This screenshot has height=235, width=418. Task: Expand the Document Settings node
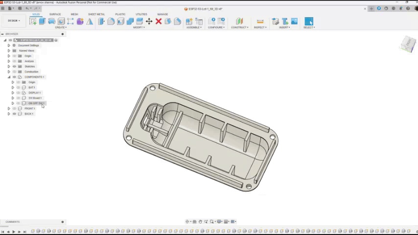pos(9,46)
